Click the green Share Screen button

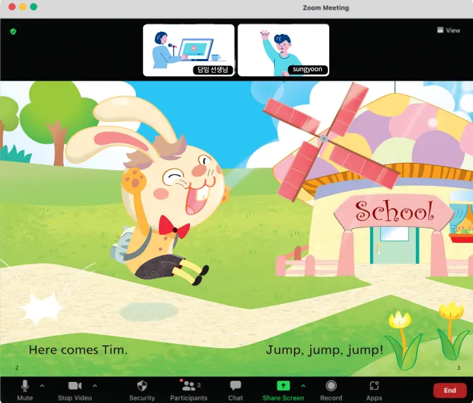[283, 390]
